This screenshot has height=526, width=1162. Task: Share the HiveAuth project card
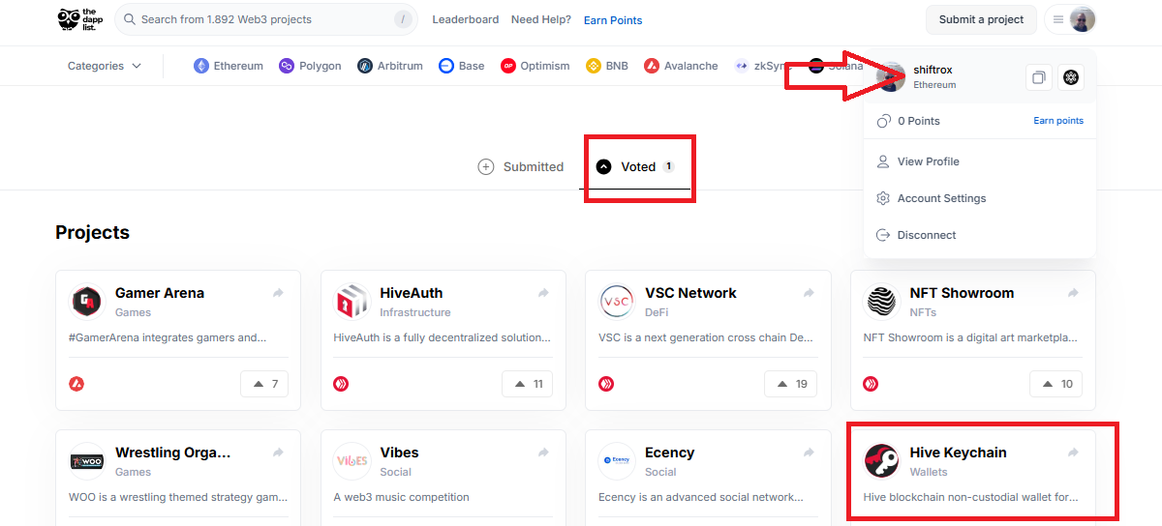pos(543,293)
